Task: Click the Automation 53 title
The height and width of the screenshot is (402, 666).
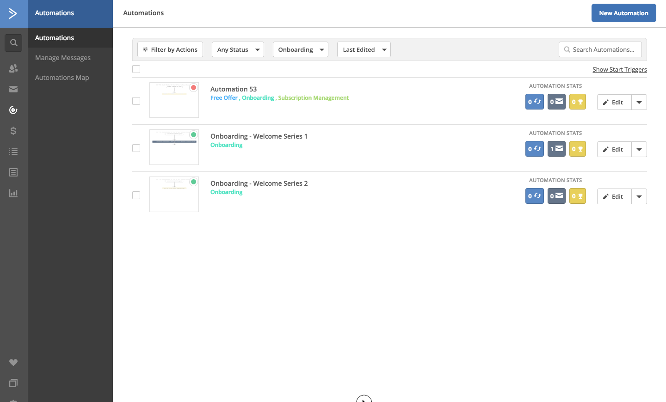Action: pyautogui.click(x=234, y=89)
